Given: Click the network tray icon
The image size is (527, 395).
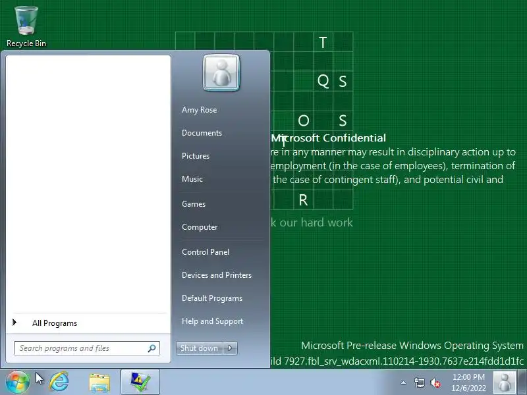Looking at the screenshot, I should [x=420, y=382].
